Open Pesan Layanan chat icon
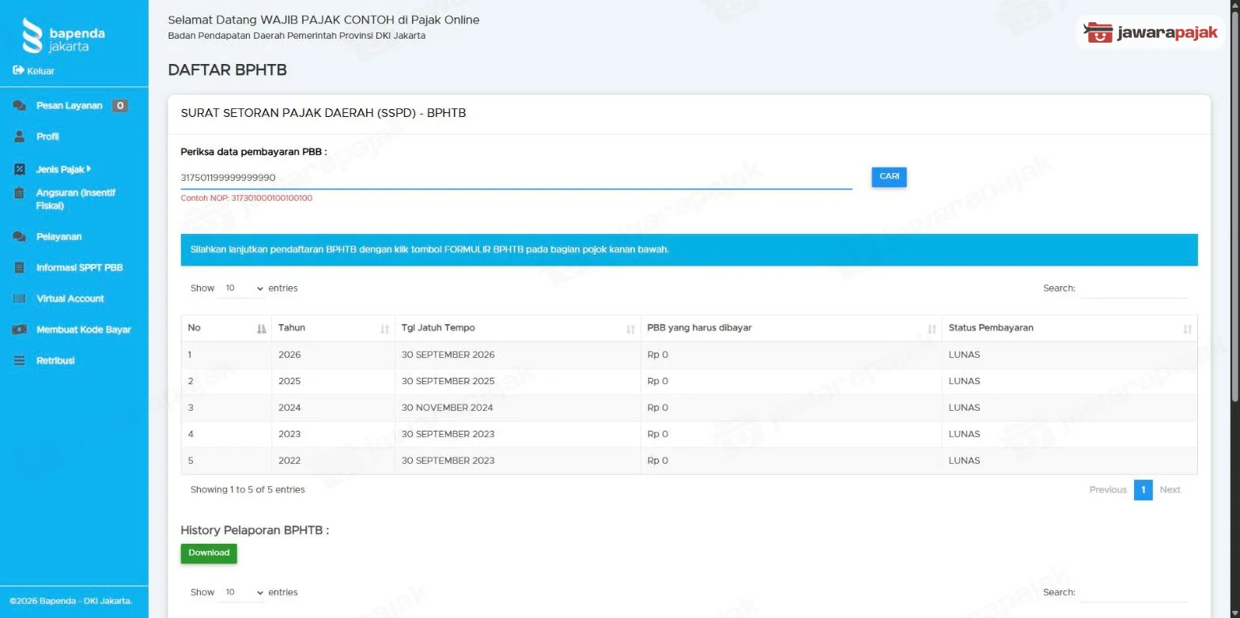 [x=20, y=106]
